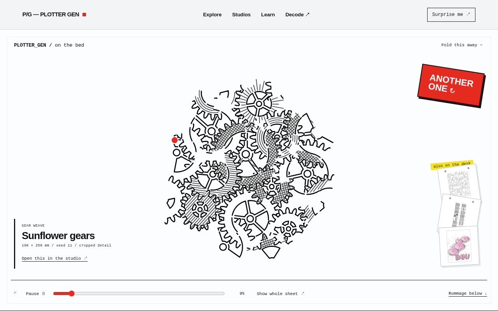Show whole sheet view
The image size is (498, 311).
(x=281, y=294)
